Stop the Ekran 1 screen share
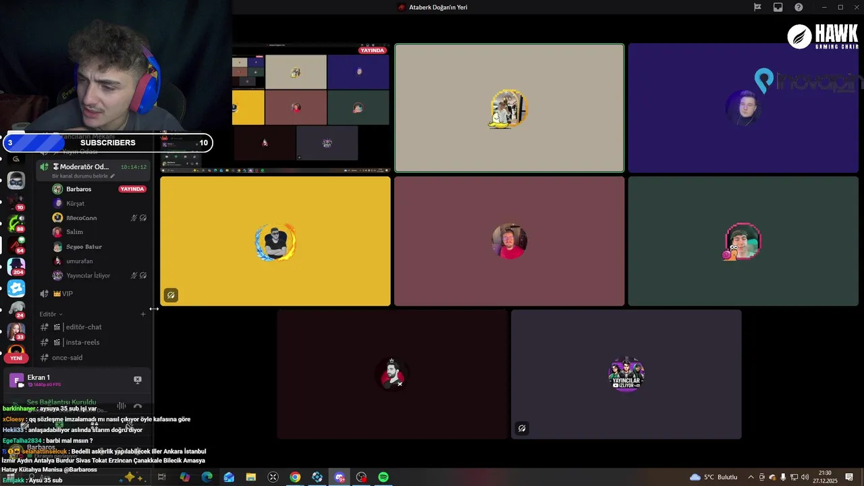The image size is (864, 486). click(x=138, y=380)
